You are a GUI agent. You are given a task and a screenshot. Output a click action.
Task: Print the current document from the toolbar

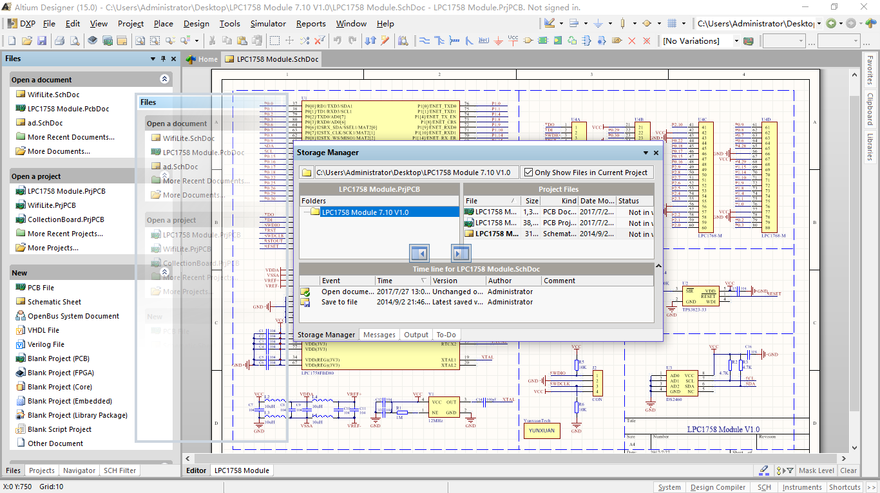[x=59, y=41]
